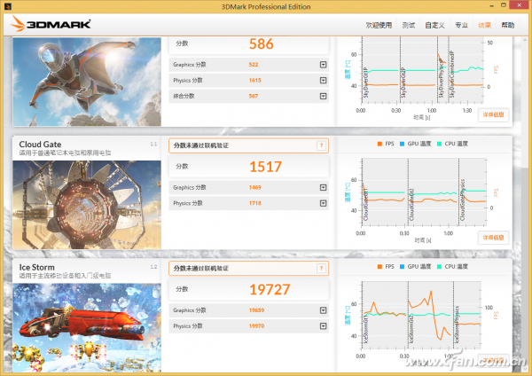Minimize the 3DMark window

[491, 6]
